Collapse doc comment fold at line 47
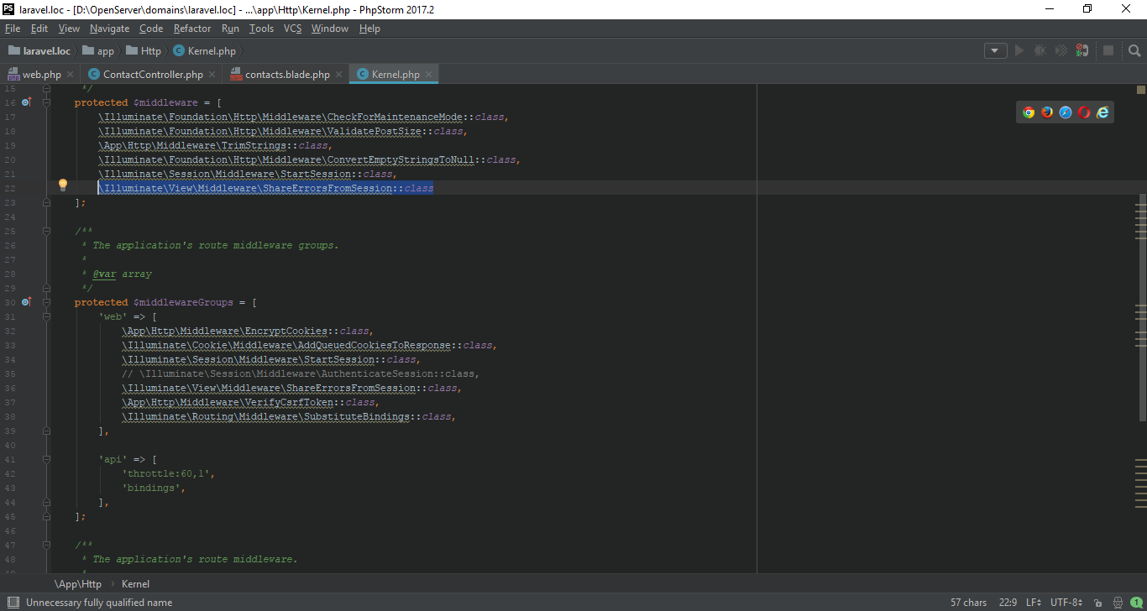 click(x=46, y=545)
